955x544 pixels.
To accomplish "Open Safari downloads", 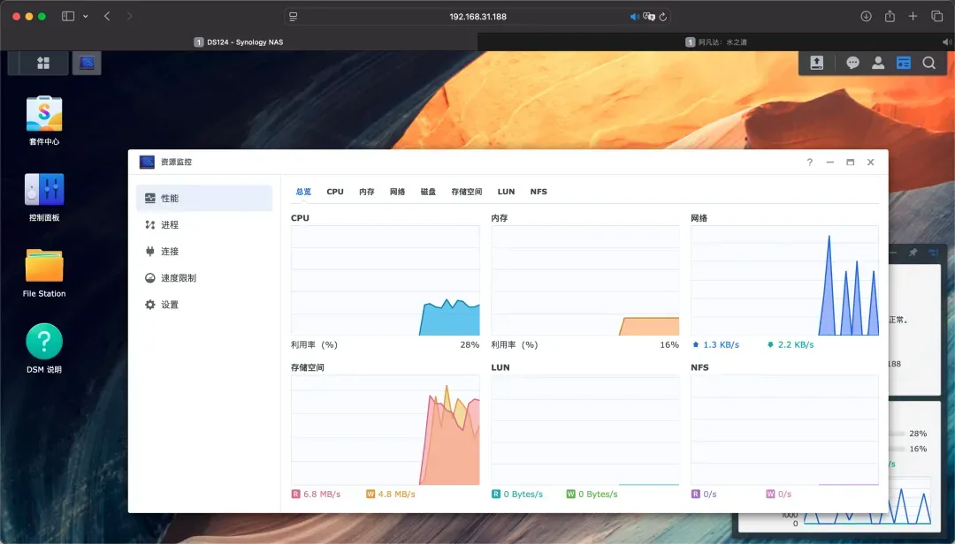I will 866,17.
